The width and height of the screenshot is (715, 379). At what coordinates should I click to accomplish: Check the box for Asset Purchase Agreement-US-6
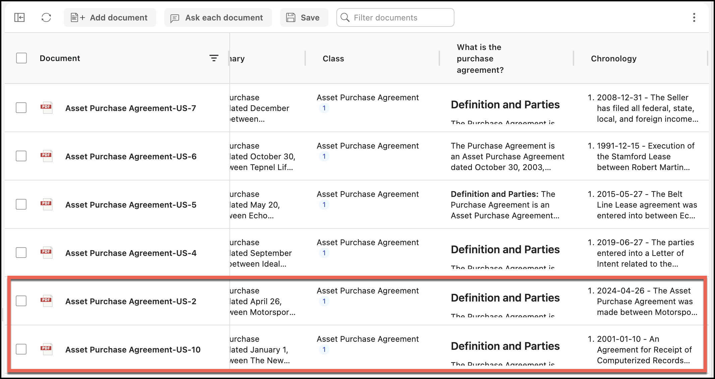(21, 156)
